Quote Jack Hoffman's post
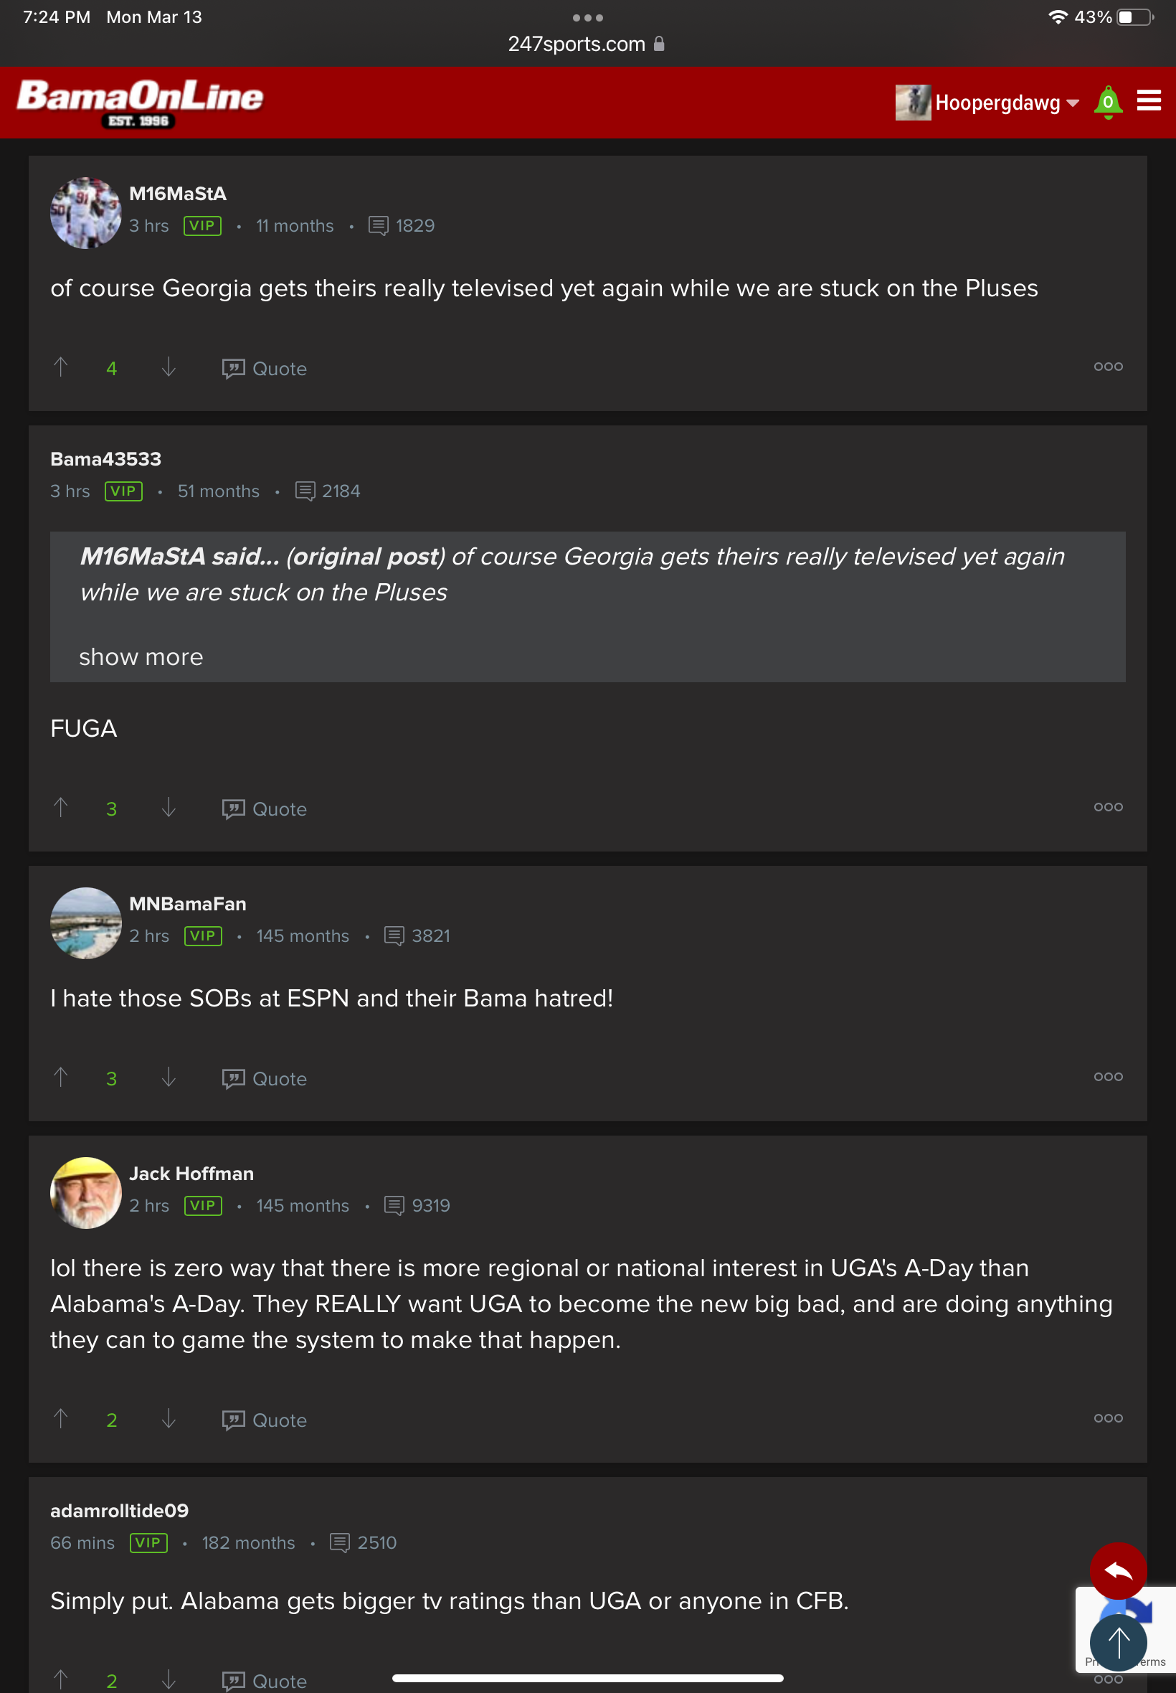This screenshot has width=1176, height=1693. tap(265, 1420)
